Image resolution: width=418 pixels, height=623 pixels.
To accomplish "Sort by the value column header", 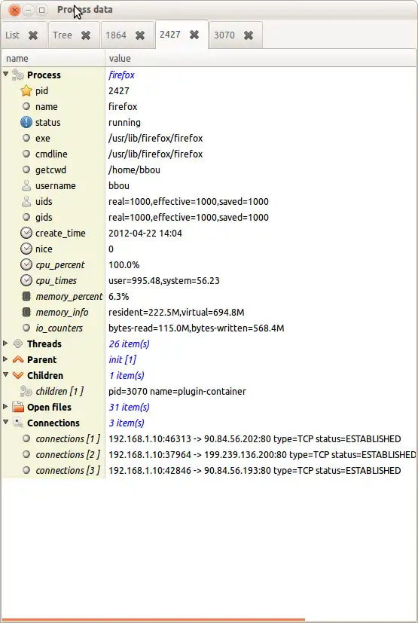I will click(261, 59).
